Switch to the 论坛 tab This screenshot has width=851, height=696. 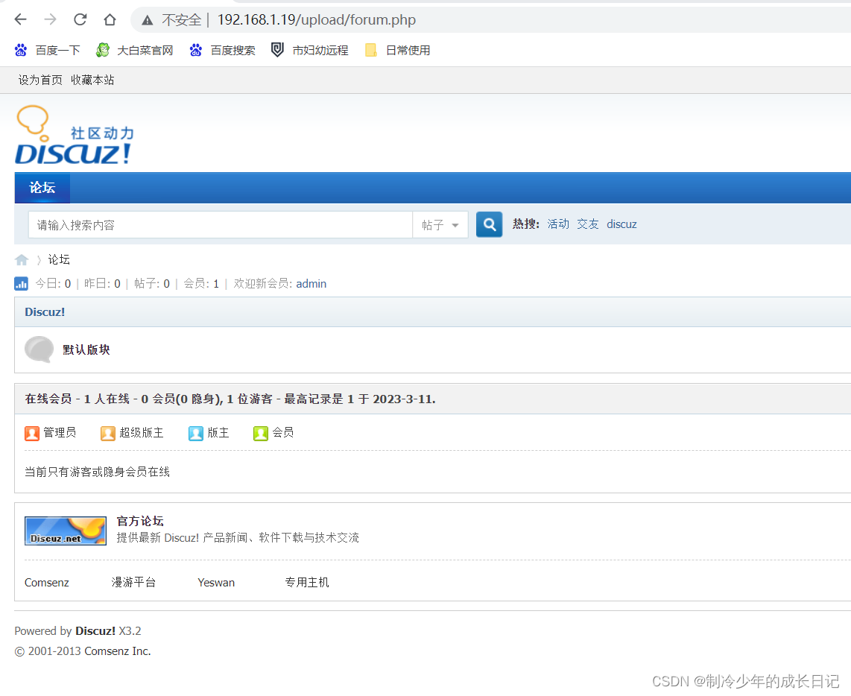tap(42, 187)
